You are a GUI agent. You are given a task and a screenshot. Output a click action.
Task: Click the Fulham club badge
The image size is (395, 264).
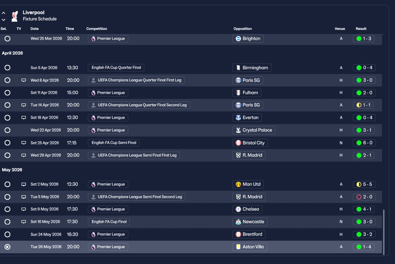(238, 93)
